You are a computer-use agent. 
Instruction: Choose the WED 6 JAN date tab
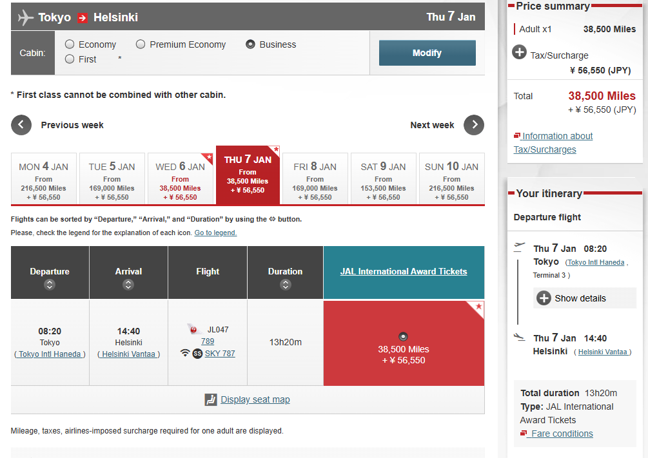pyautogui.click(x=180, y=179)
